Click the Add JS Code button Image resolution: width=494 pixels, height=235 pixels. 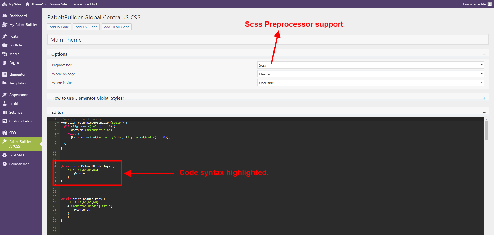pyautogui.click(x=59, y=27)
